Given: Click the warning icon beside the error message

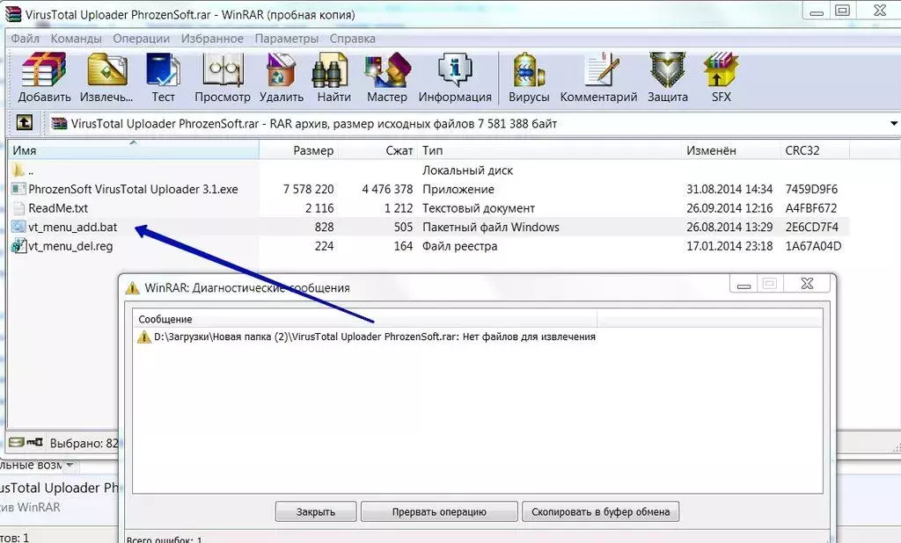Looking at the screenshot, I should pos(143,337).
